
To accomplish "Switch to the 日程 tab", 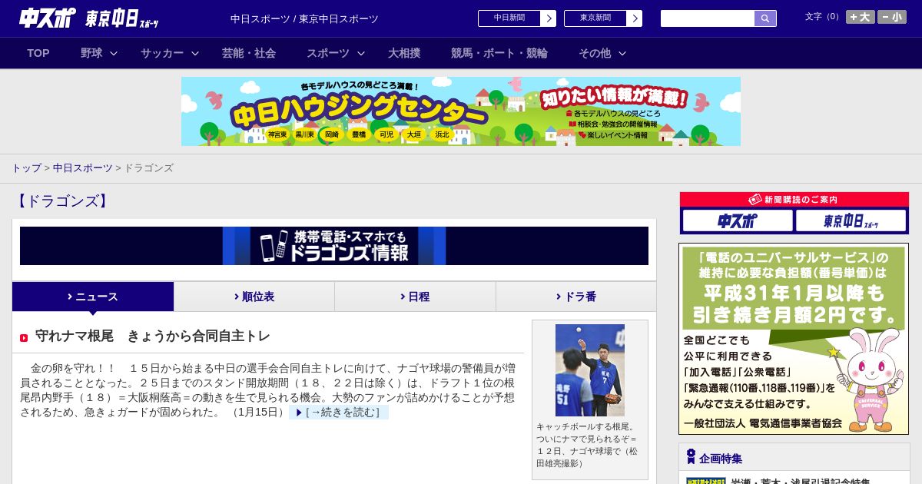I will [x=415, y=297].
